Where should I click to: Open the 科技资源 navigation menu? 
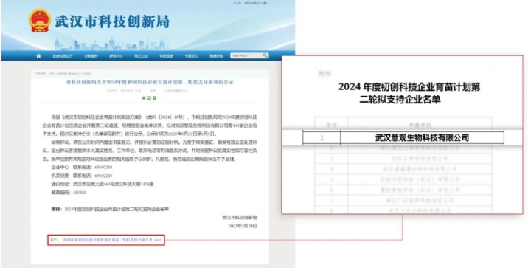pyautogui.click(x=167, y=56)
